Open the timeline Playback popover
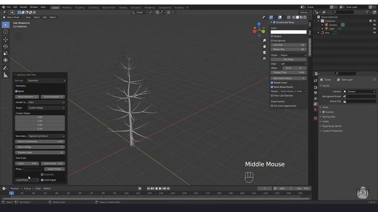378x212 pixels. [x=16, y=188]
